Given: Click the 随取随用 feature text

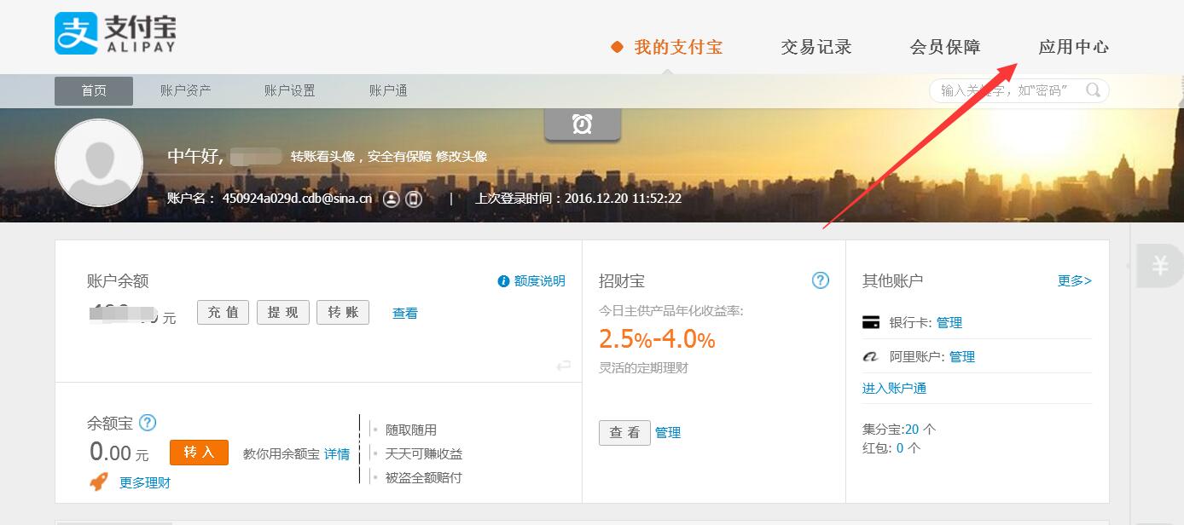Looking at the screenshot, I should [411, 430].
